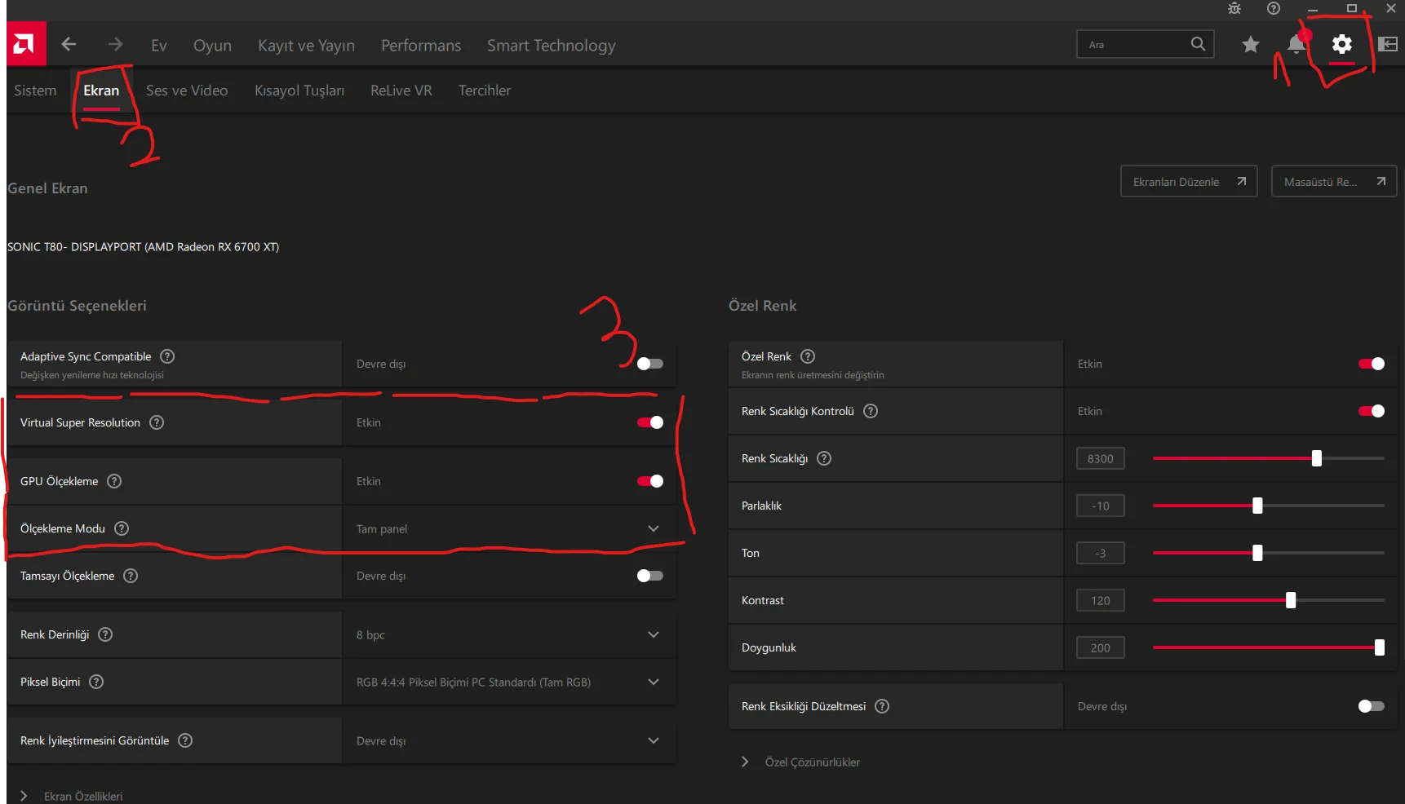1405x804 pixels.
Task: Open the settings gear icon
Action: coord(1342,45)
